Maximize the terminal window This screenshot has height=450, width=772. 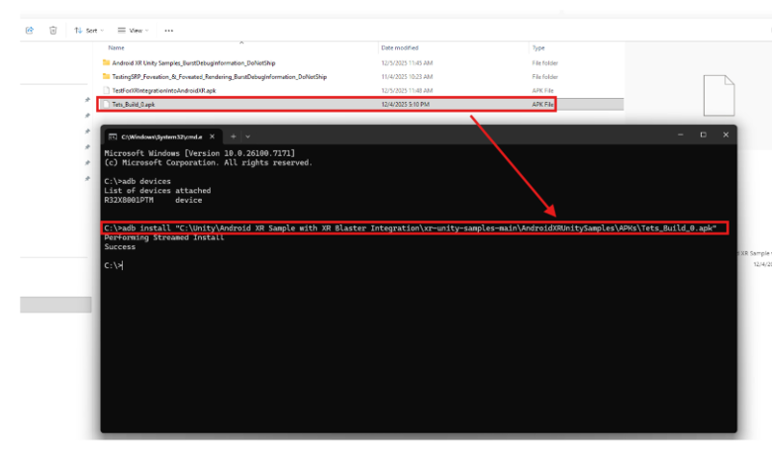point(703,135)
